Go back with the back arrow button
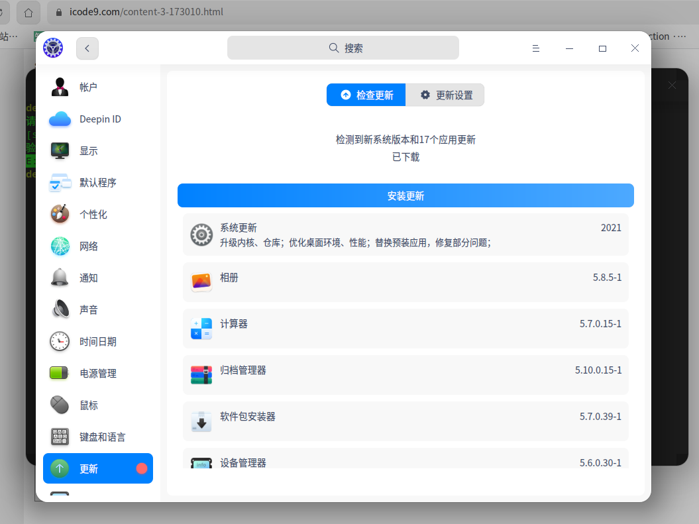This screenshot has width=699, height=524. 87,48
